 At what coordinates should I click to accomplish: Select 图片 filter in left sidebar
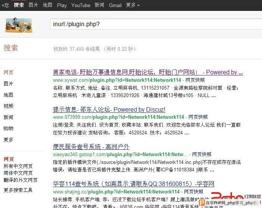[8, 84]
